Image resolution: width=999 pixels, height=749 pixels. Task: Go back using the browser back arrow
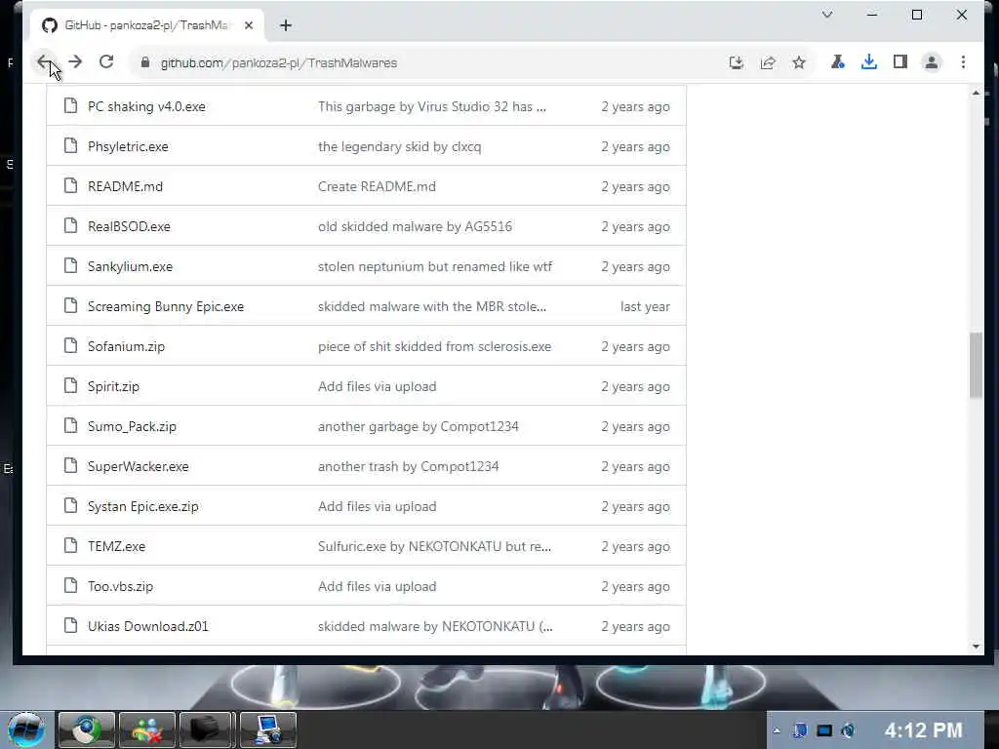point(44,61)
